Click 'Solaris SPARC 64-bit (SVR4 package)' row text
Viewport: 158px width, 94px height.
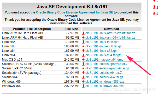[x=29, y=64]
